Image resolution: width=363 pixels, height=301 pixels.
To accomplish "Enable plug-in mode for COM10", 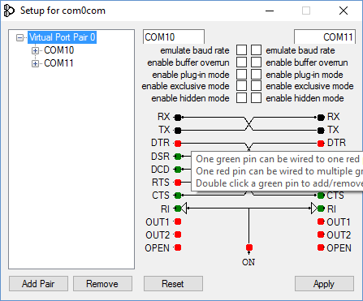I will 241,74.
